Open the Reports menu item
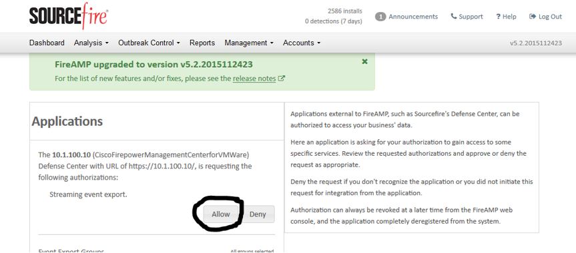 pyautogui.click(x=202, y=43)
